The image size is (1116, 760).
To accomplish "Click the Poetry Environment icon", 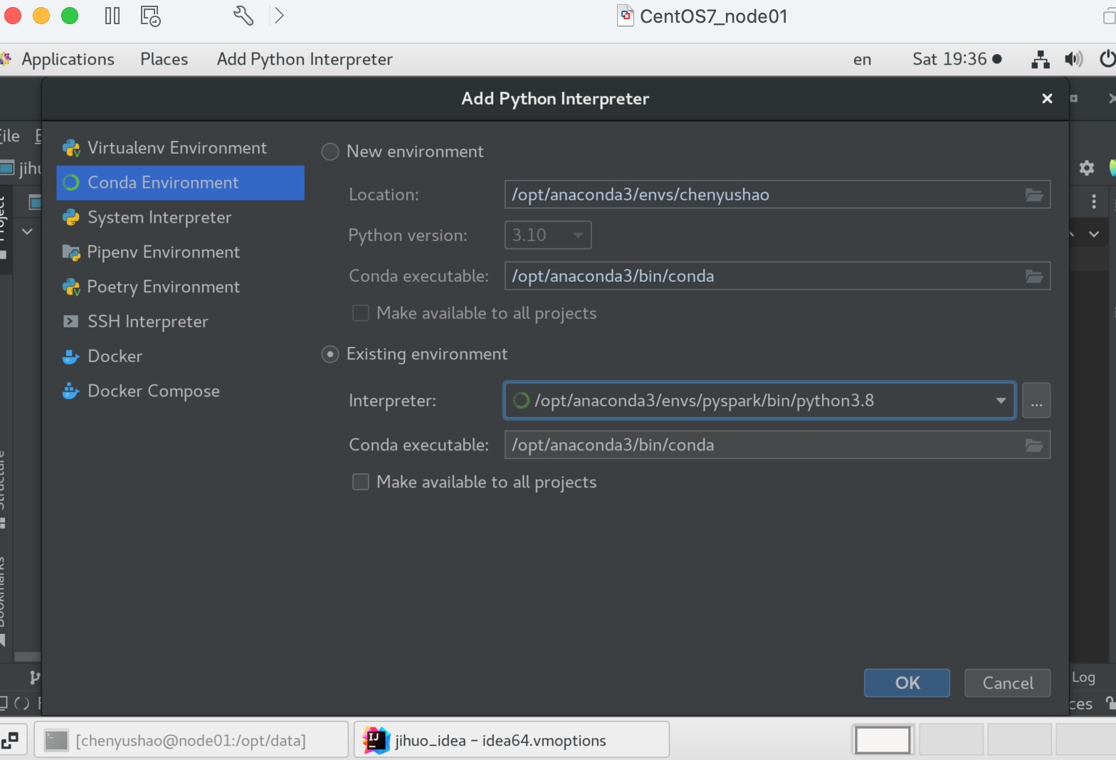I will [x=71, y=287].
